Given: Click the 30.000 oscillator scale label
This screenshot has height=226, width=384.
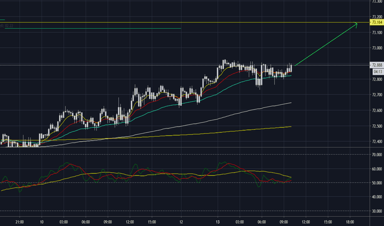Looking at the screenshot, I should [376, 211].
